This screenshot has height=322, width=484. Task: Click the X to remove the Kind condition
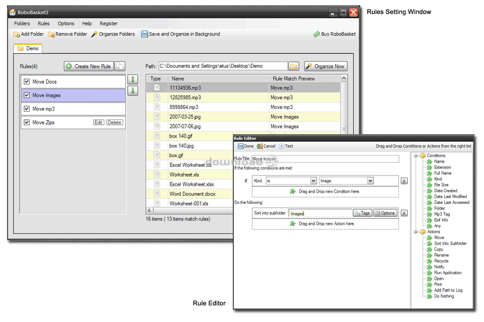tap(404, 181)
